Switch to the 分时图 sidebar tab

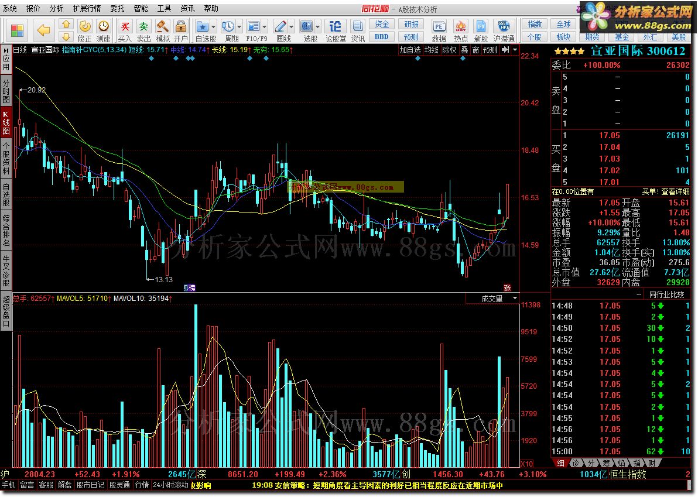(x=6, y=90)
